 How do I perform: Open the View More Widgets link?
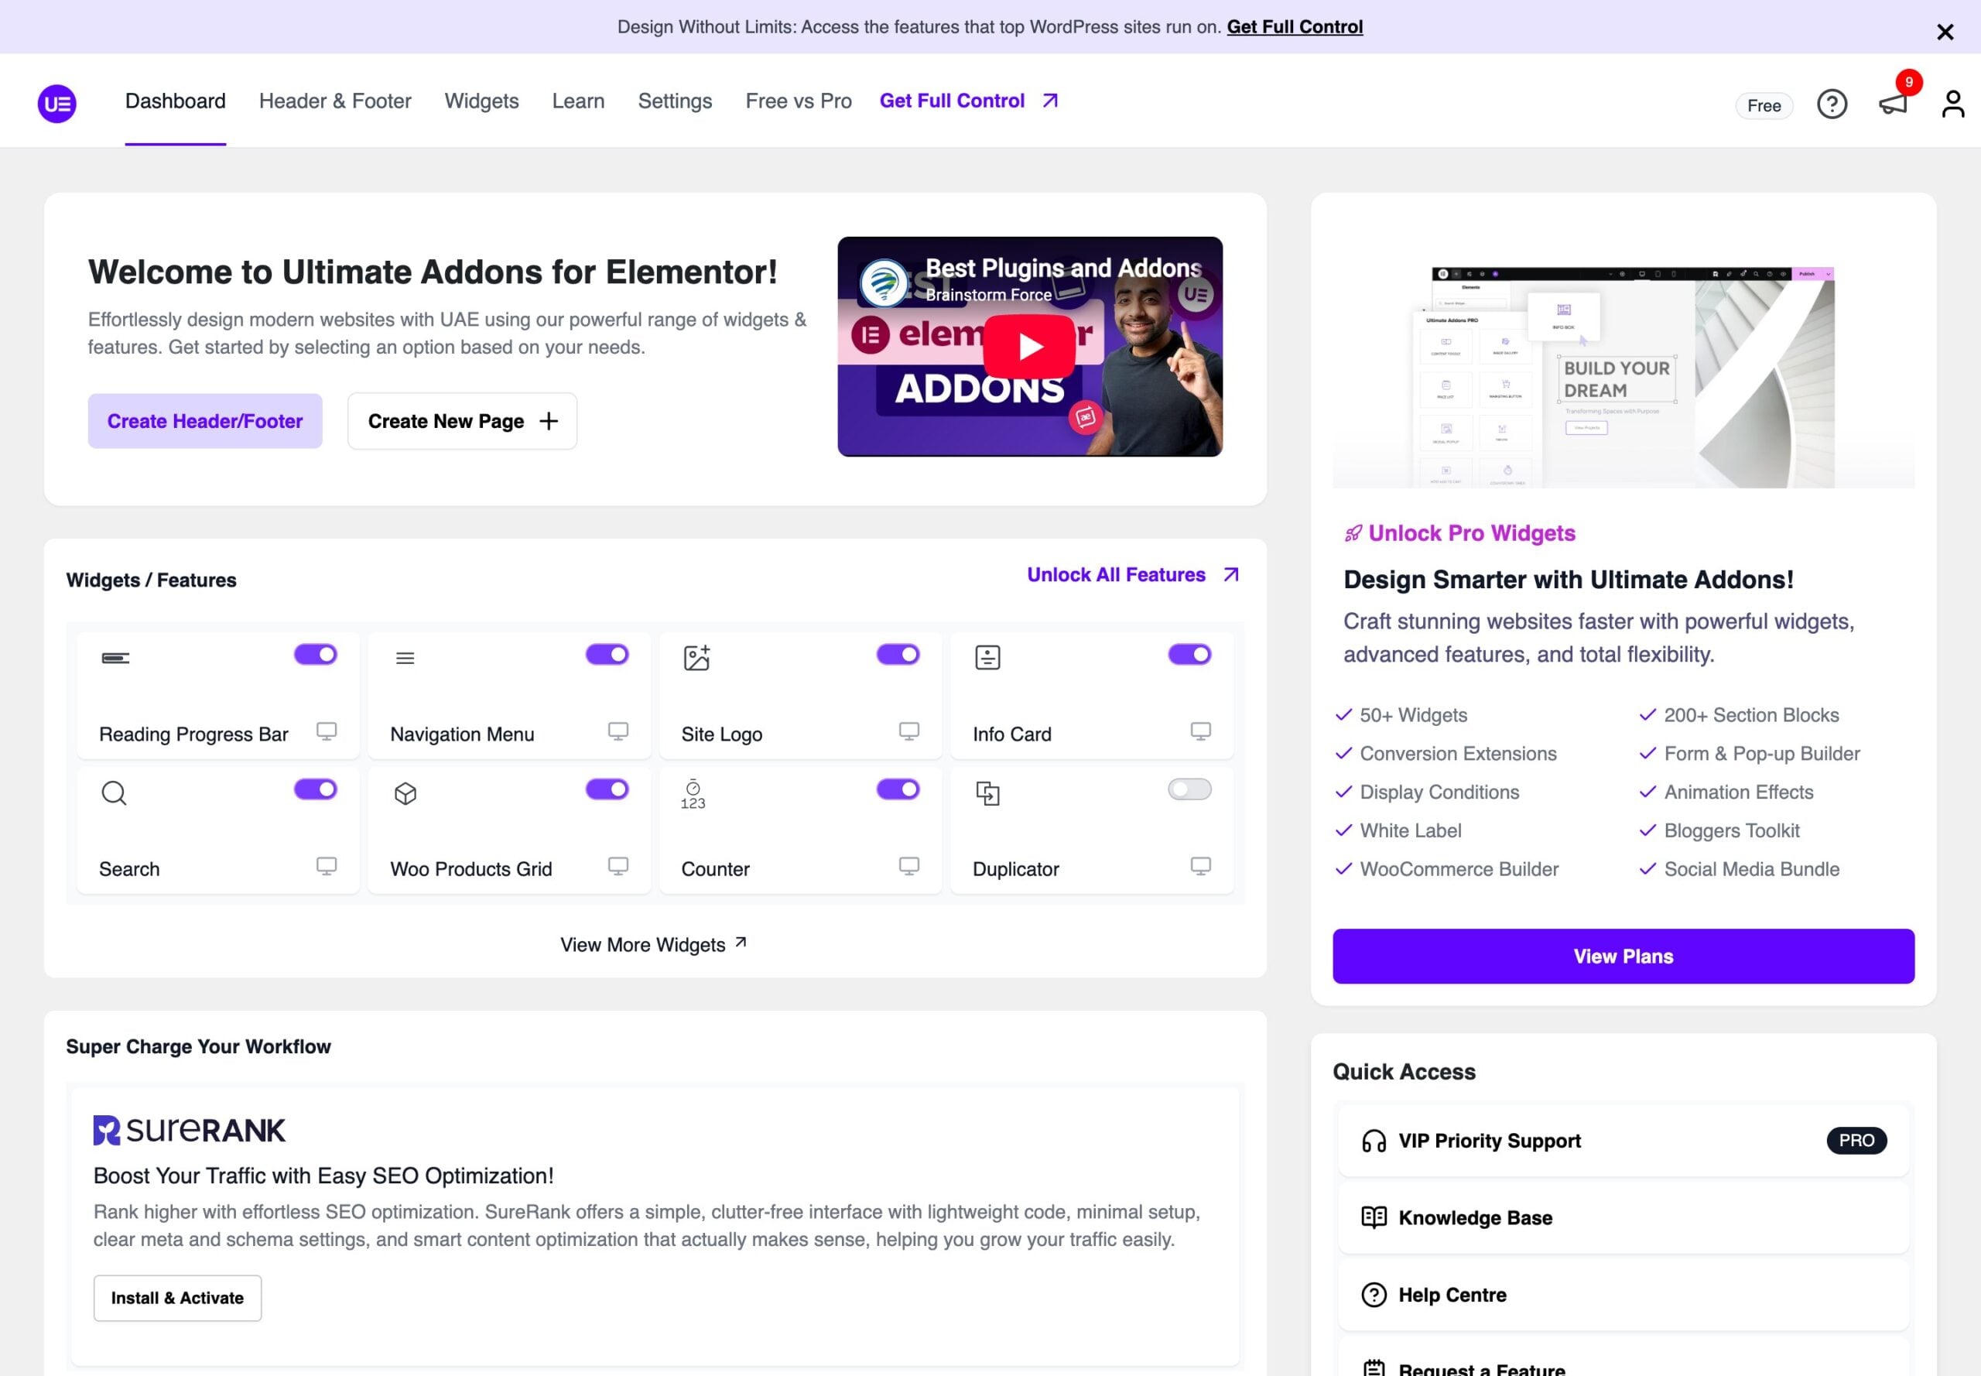tap(653, 944)
